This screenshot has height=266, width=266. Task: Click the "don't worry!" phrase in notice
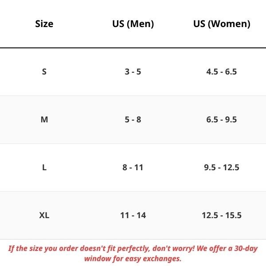pyautogui.click(x=174, y=249)
